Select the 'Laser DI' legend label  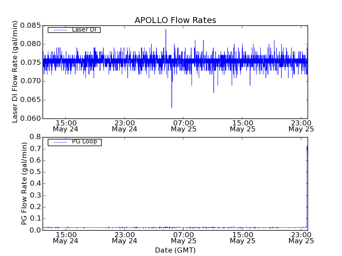tap(84, 30)
